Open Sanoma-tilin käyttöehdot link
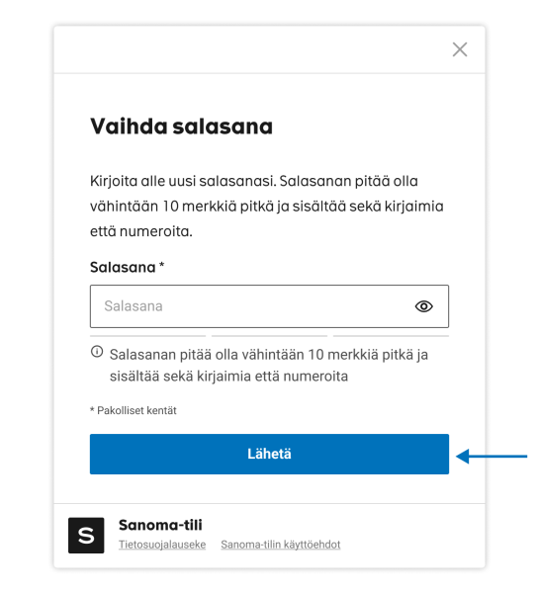The width and height of the screenshot is (539, 593). pyautogui.click(x=281, y=545)
